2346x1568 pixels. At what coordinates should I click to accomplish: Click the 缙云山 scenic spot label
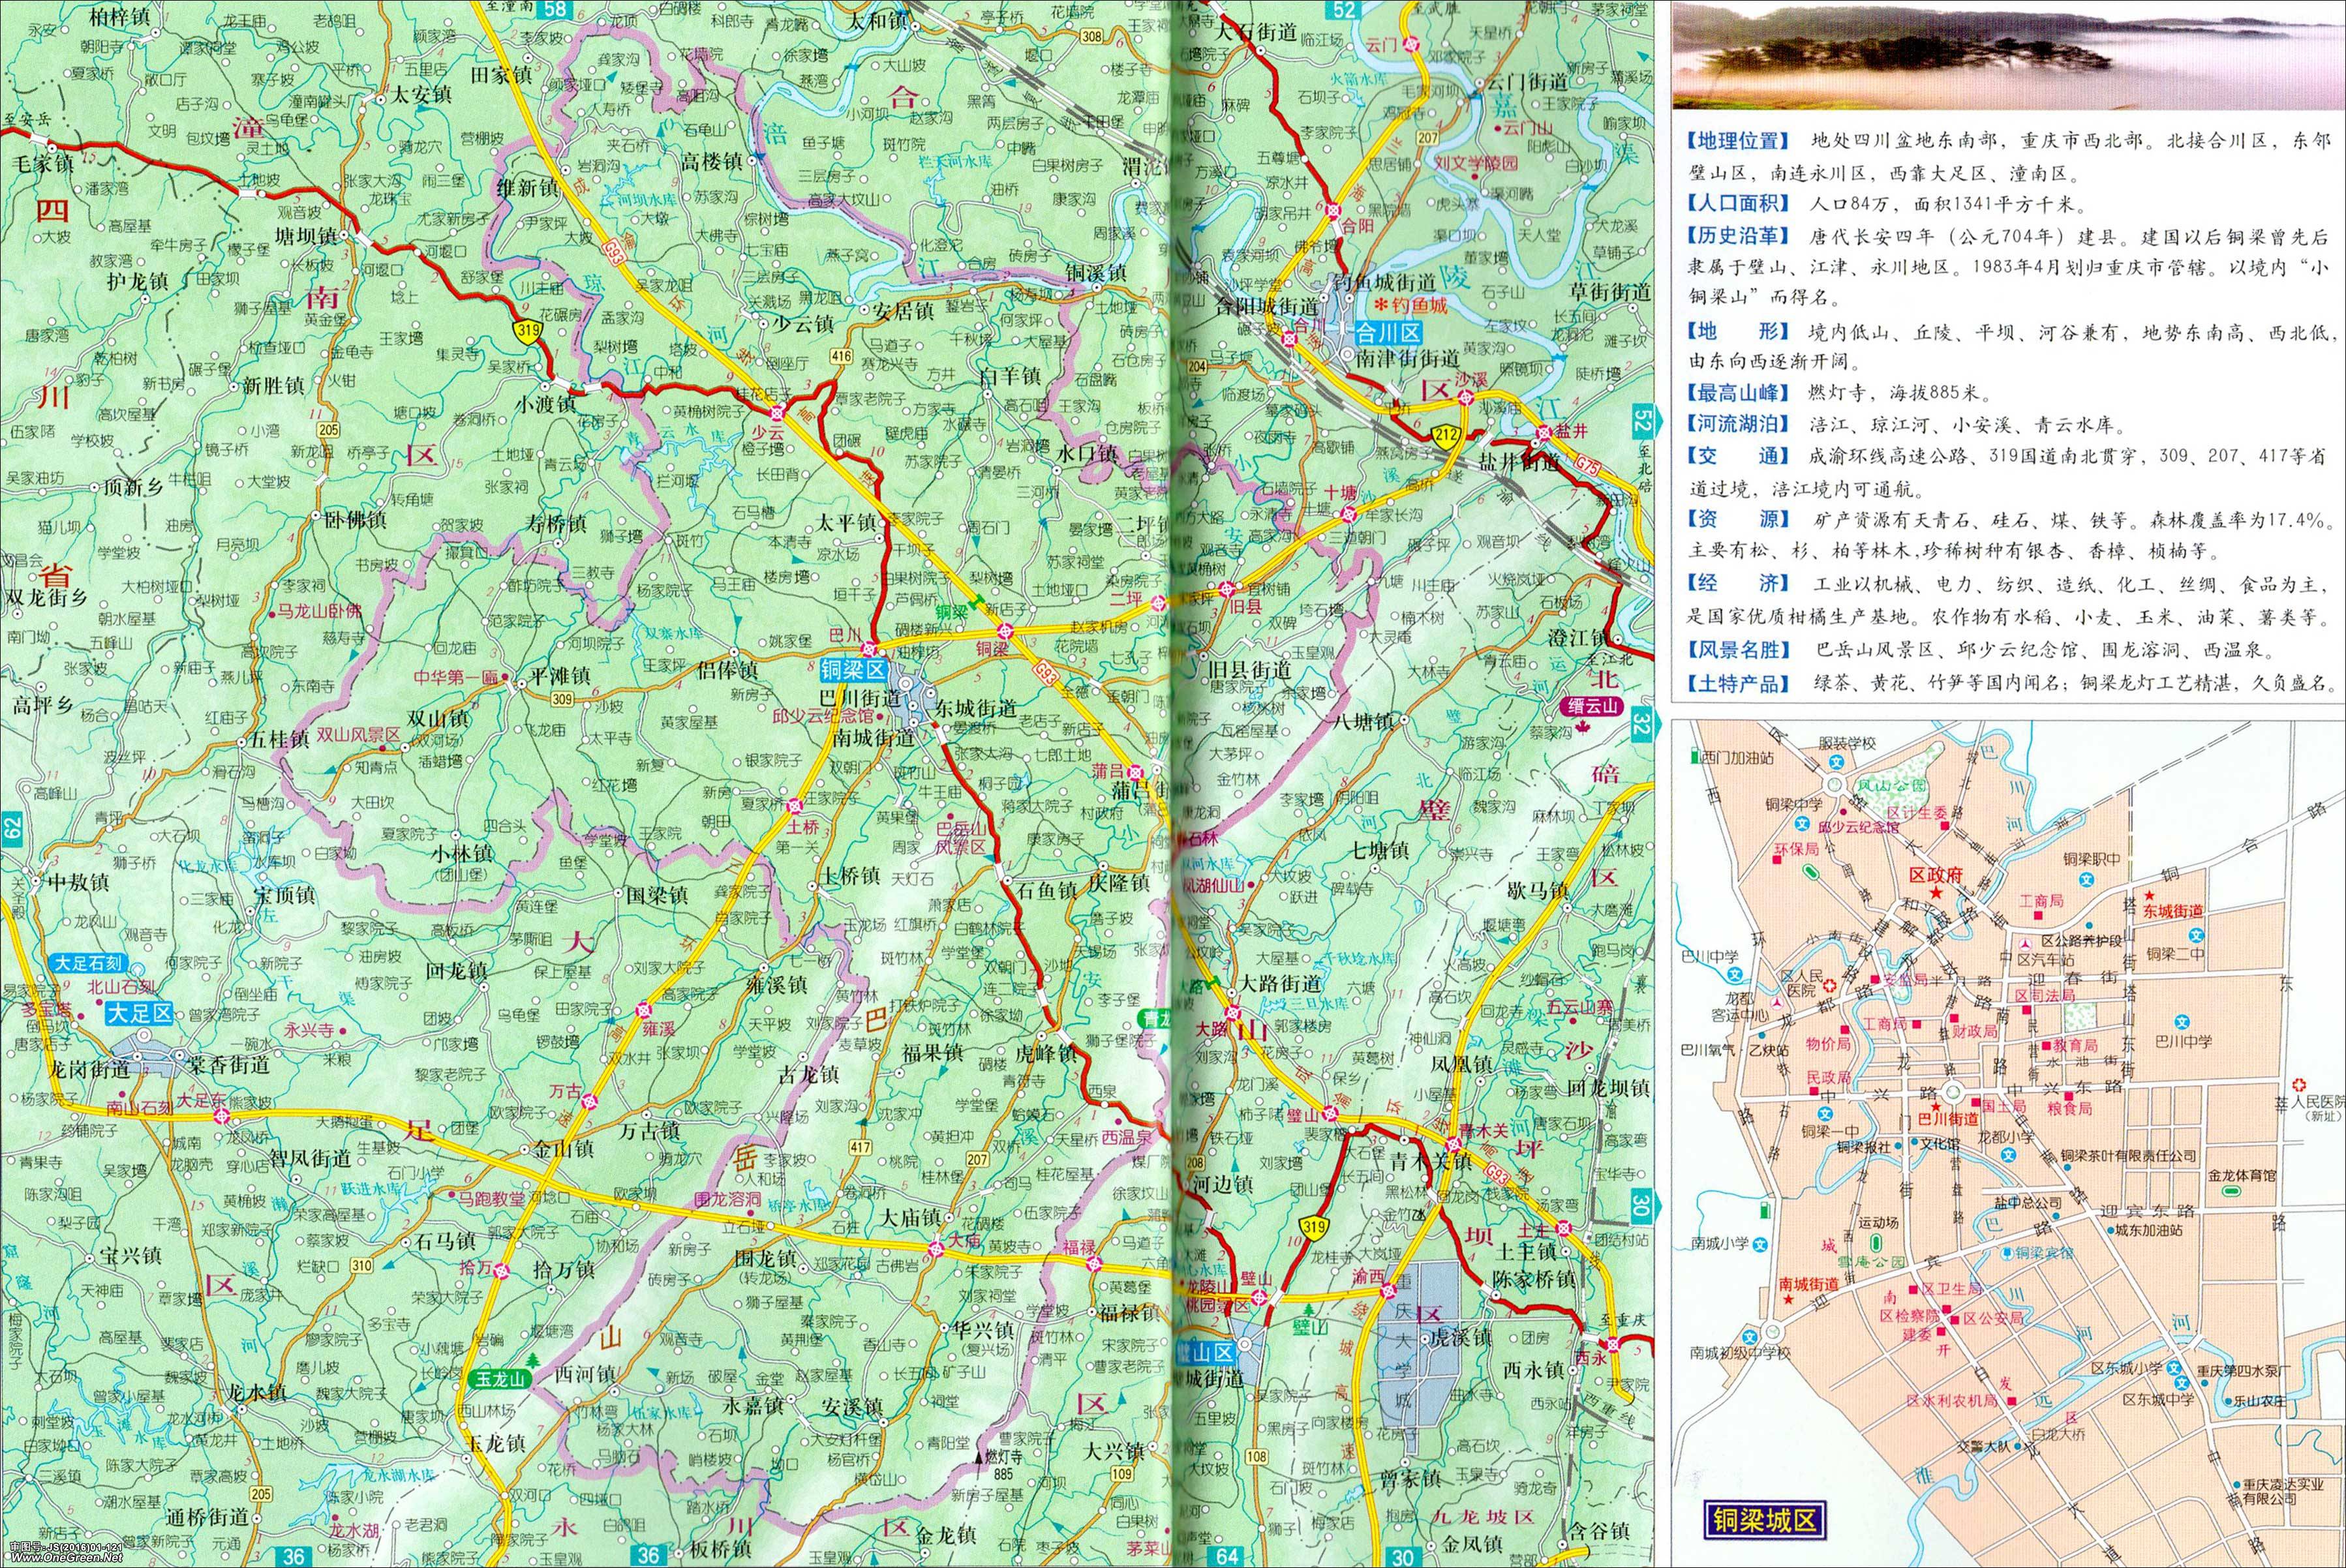point(1592,706)
